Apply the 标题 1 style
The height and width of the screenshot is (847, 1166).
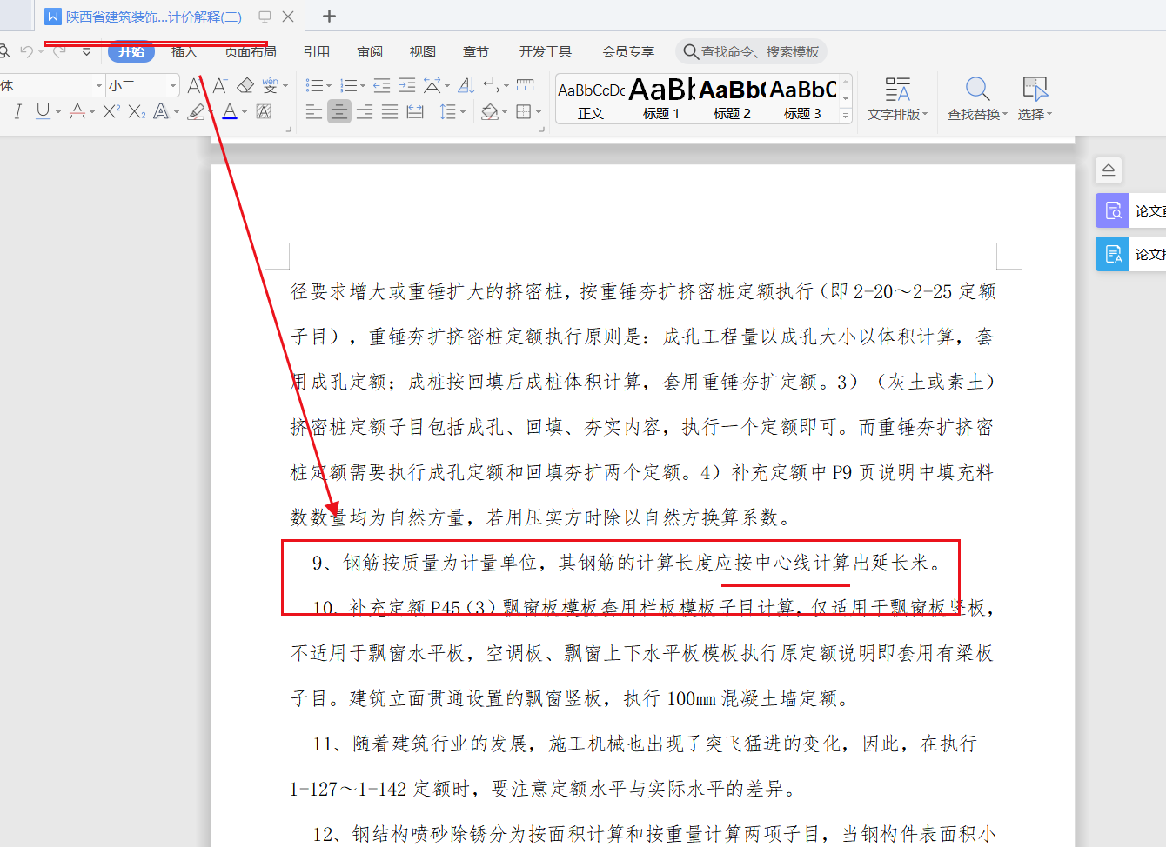point(661,99)
